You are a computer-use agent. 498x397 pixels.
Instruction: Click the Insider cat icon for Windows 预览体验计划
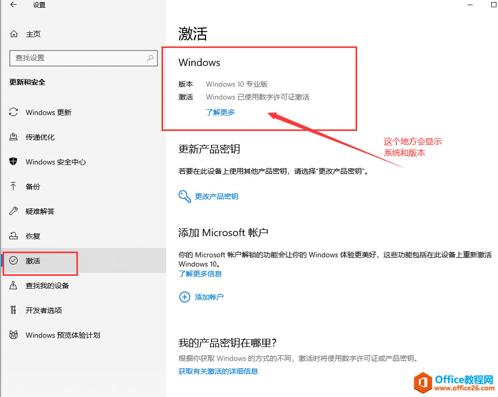click(x=13, y=335)
